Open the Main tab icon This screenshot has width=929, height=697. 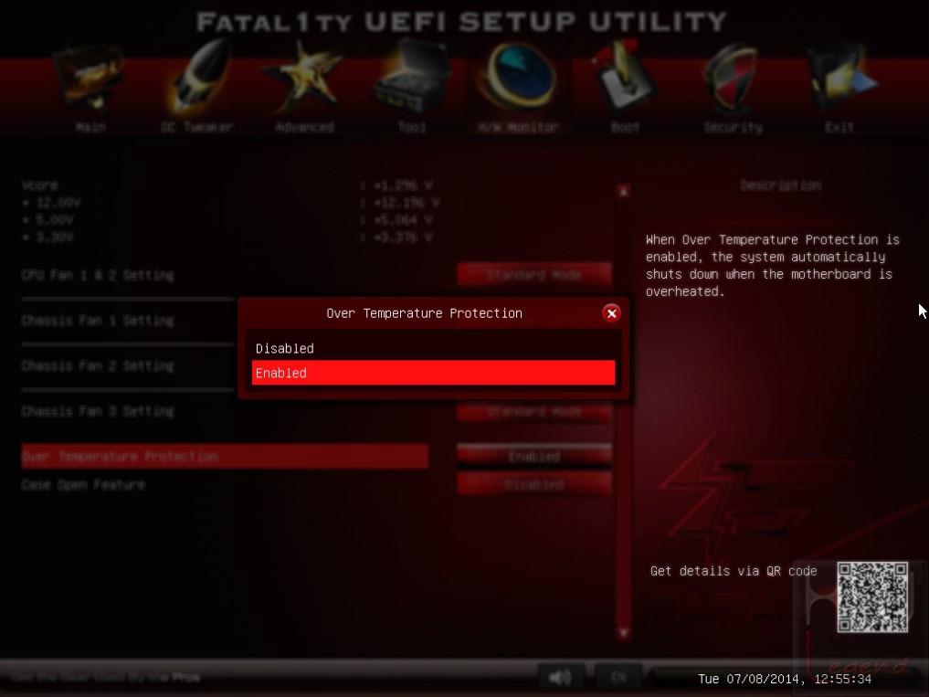pyautogui.click(x=90, y=79)
